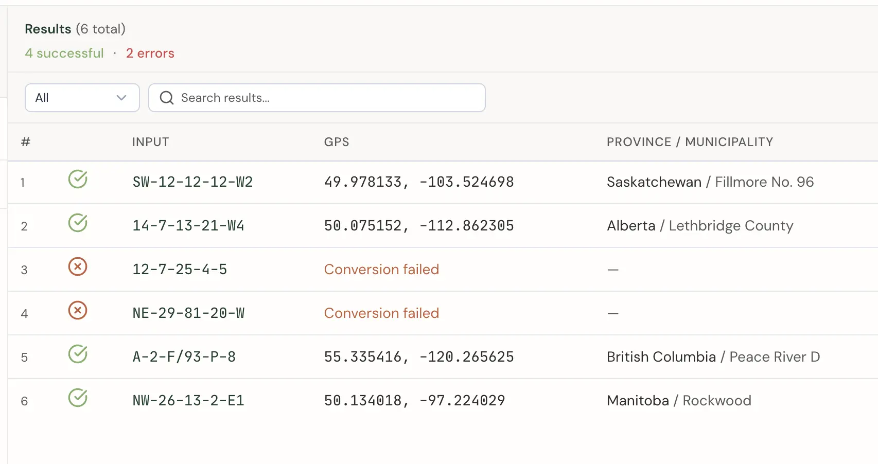This screenshot has width=878, height=464.
Task: Click the success icon for 14-7-13-21-W4
Action: [x=77, y=224]
